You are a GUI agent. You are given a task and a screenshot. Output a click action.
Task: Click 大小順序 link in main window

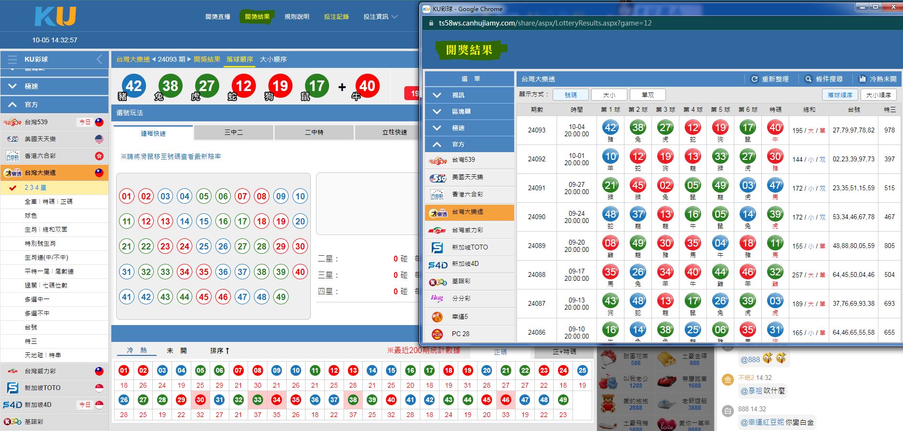pos(273,59)
